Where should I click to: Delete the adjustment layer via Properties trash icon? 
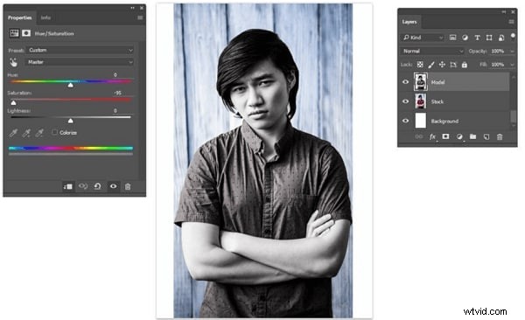click(x=128, y=186)
